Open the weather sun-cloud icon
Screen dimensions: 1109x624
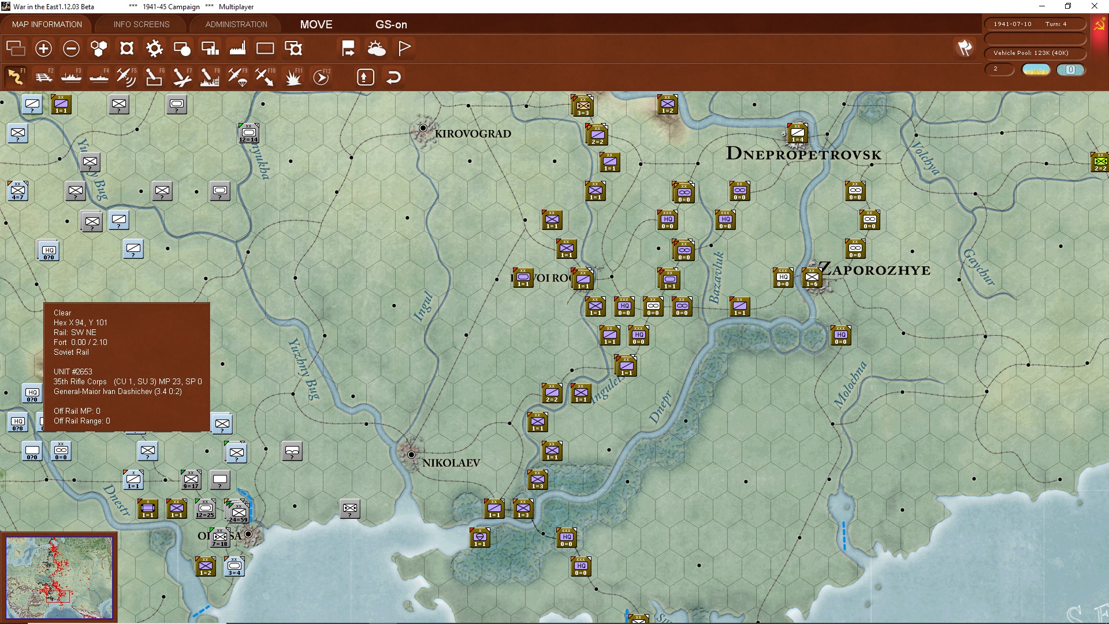click(377, 49)
